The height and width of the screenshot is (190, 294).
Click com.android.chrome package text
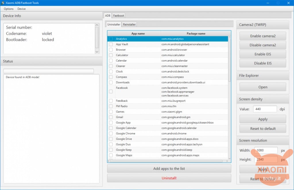coord(174,133)
